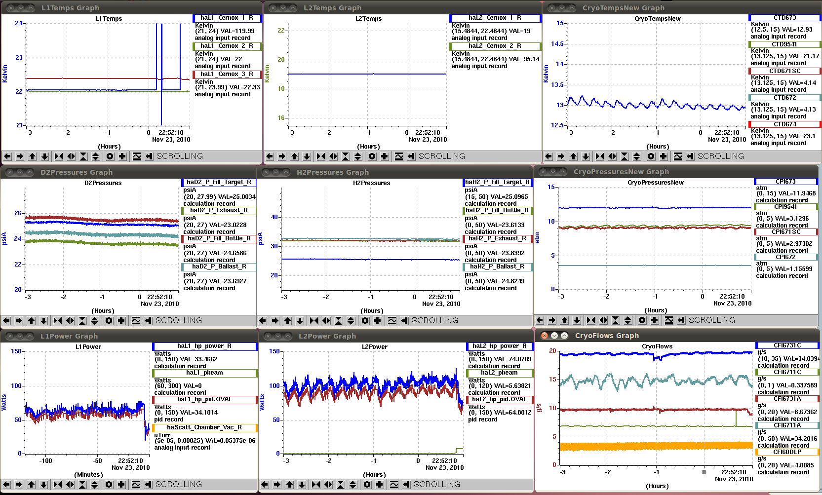Select haL1_Cernox_3_R legend entry
This screenshot has width=822, height=495.
tap(227, 75)
